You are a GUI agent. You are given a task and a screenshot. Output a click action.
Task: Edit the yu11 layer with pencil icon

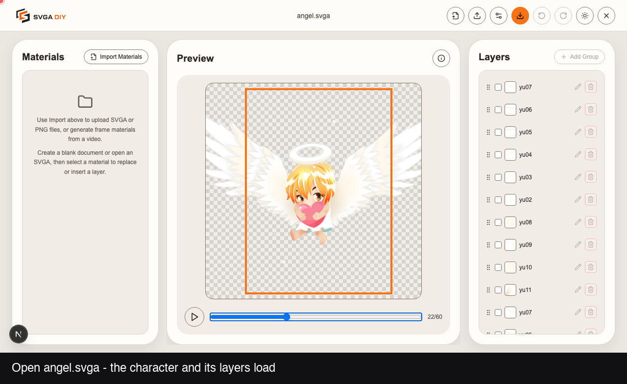578,290
